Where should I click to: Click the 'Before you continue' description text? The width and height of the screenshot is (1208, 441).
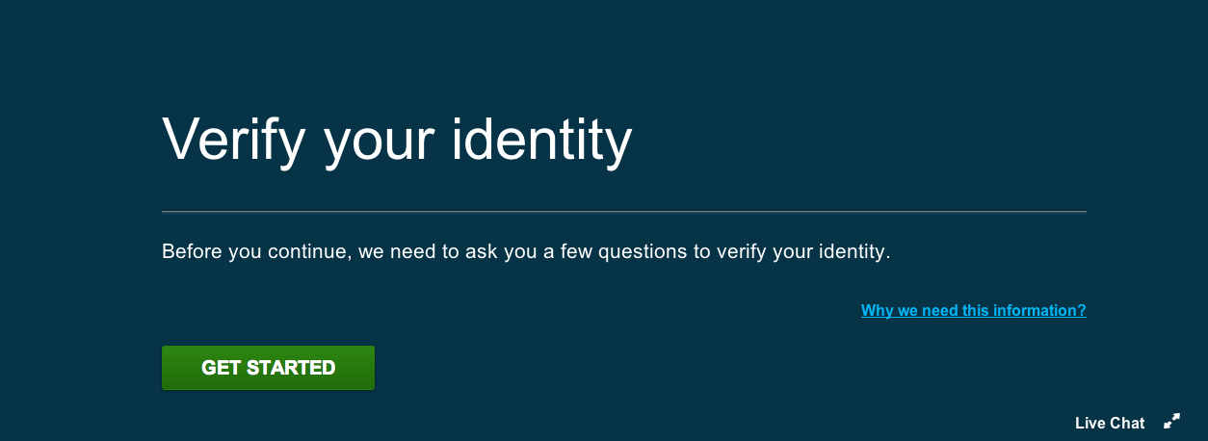[527, 252]
